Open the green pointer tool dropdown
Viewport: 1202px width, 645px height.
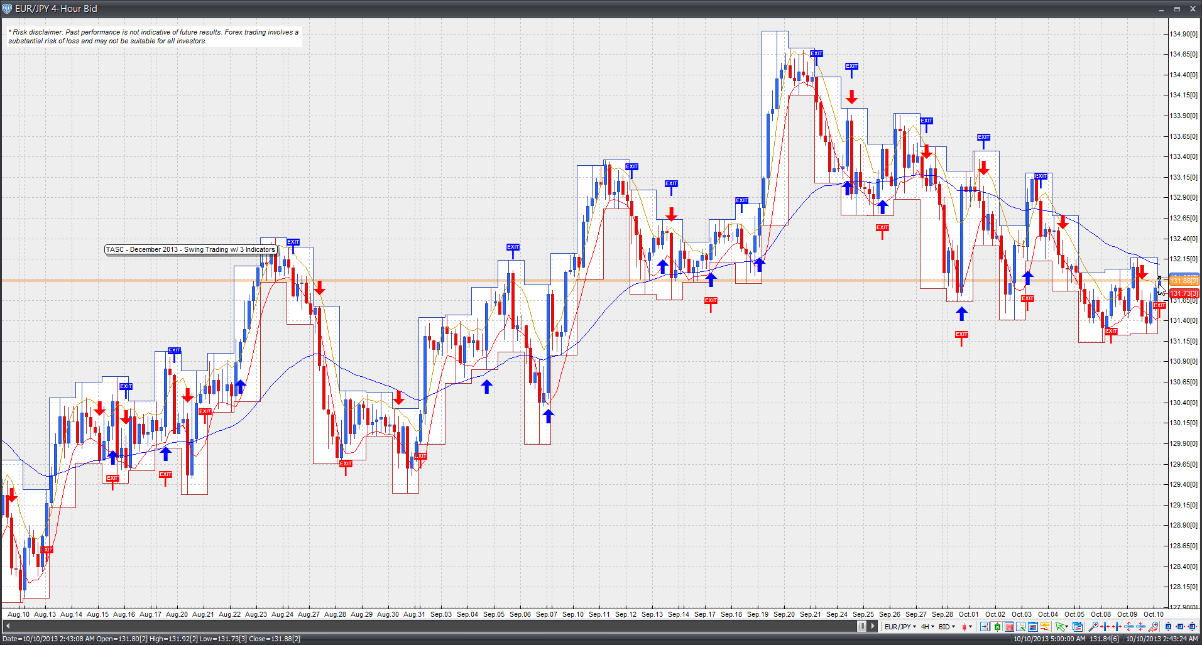click(1063, 627)
